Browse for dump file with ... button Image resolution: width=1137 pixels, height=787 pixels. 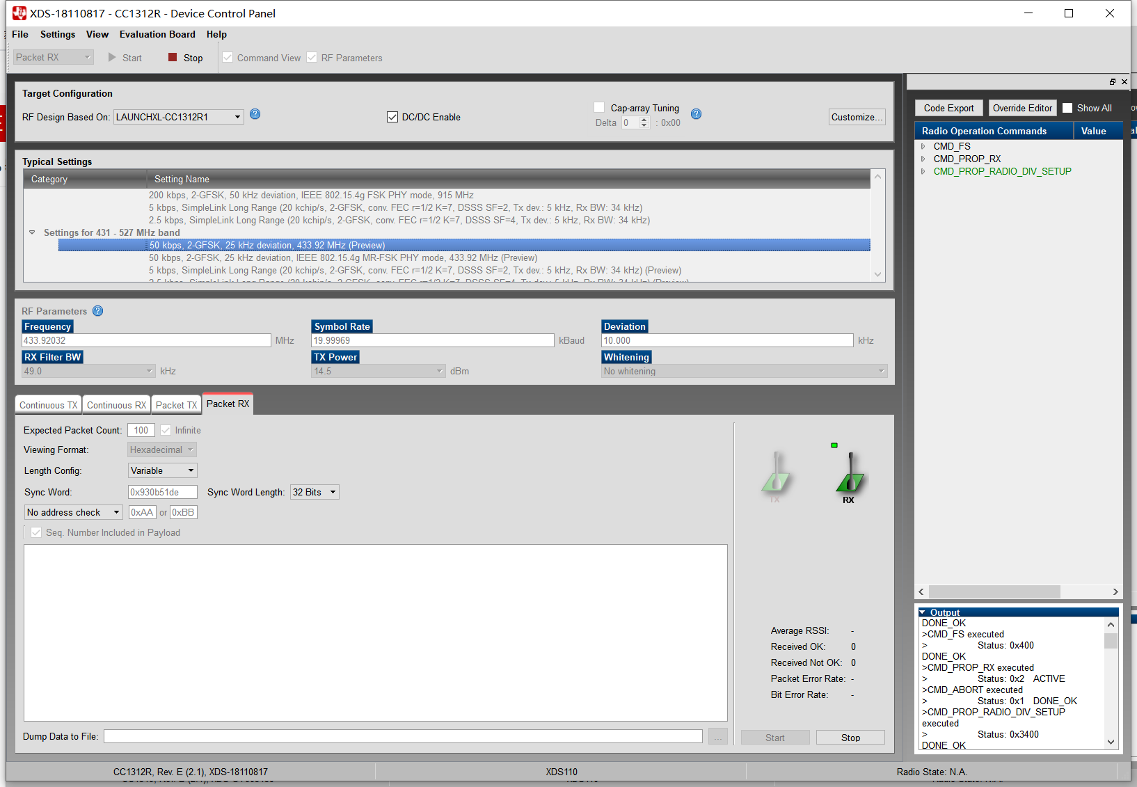[x=718, y=736]
